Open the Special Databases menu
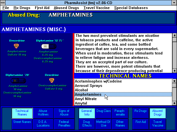The image size is (177, 132). click(x=131, y=8)
